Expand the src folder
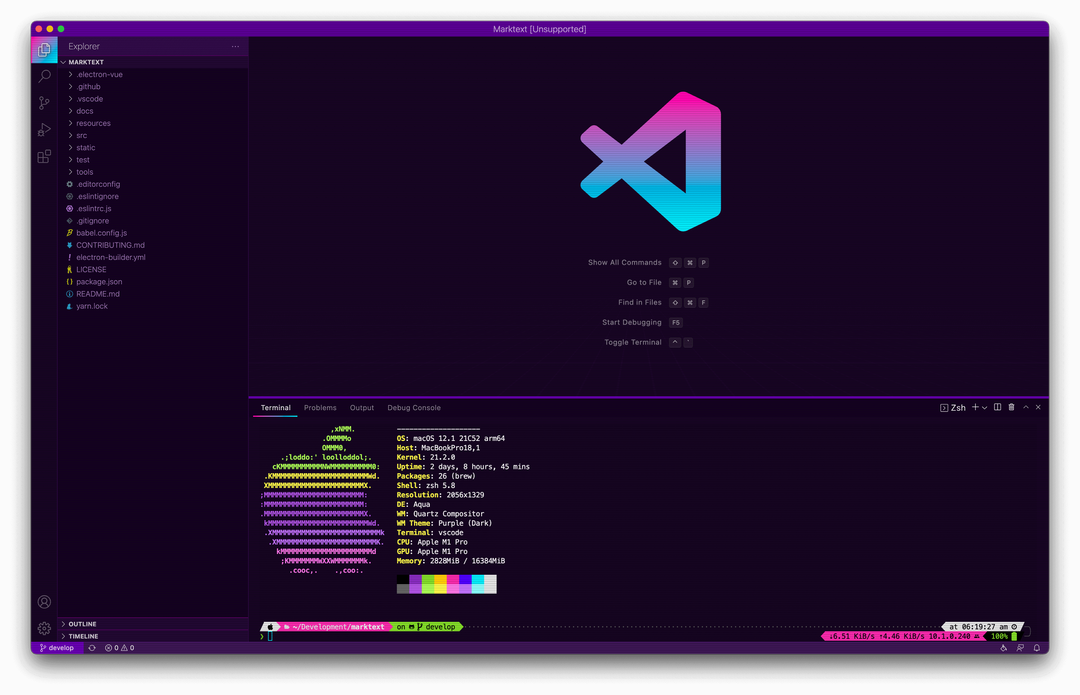This screenshot has height=695, width=1080. [82, 135]
